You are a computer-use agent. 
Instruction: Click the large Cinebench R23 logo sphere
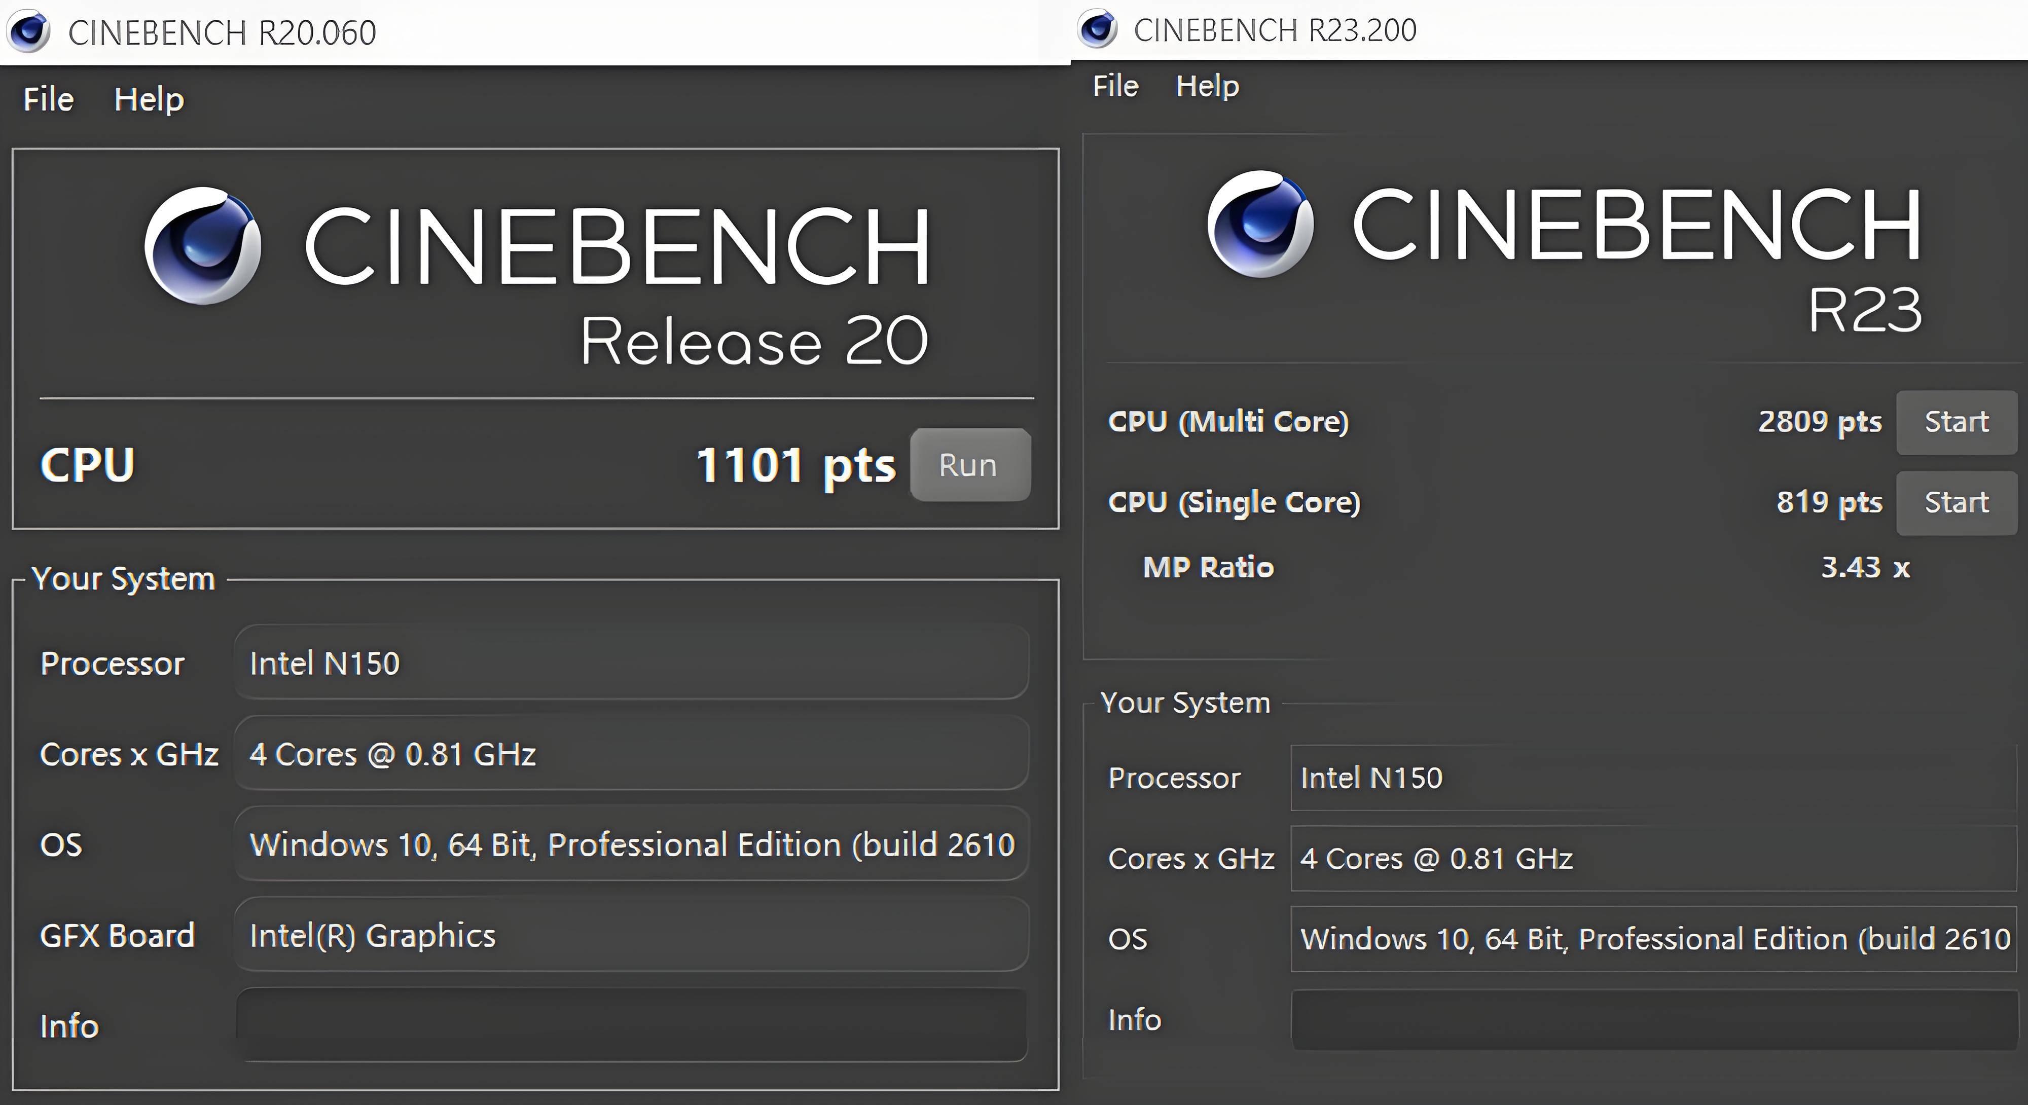click(x=1259, y=224)
